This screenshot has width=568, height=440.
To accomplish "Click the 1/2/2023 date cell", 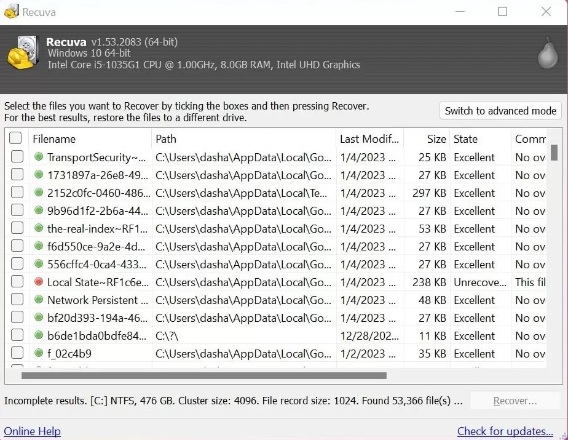I will (x=369, y=354).
